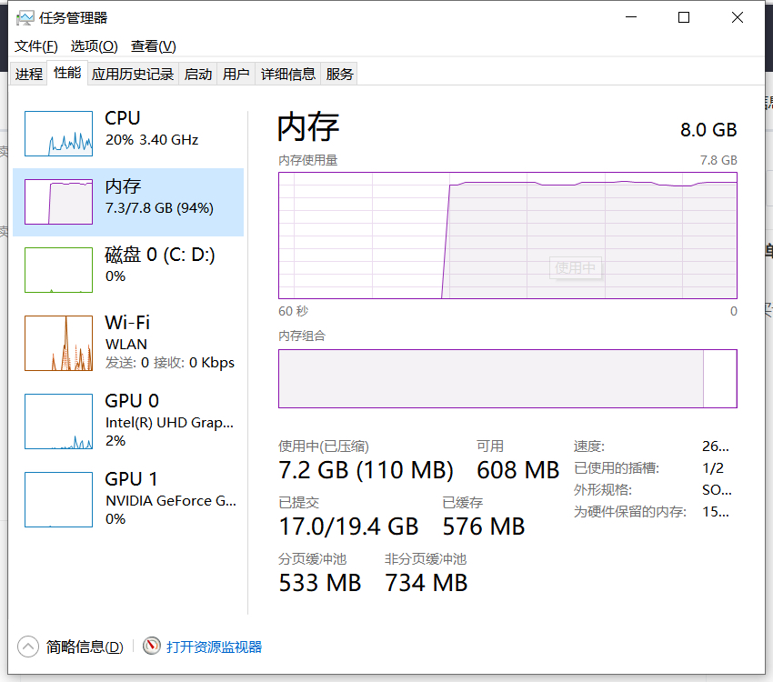This screenshot has height=682, width=773.
Task: Click the 简略信息(D) button text
Action: (x=85, y=647)
